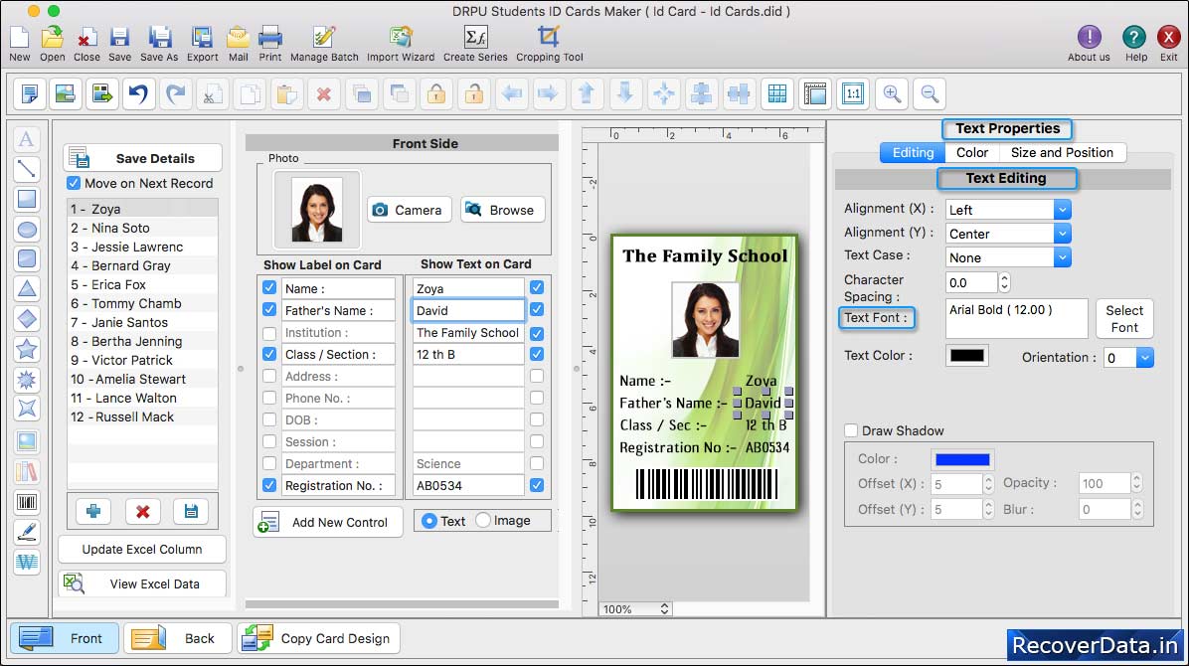Select the Cropping Tool
This screenshot has width=1189, height=666.
pyautogui.click(x=549, y=44)
